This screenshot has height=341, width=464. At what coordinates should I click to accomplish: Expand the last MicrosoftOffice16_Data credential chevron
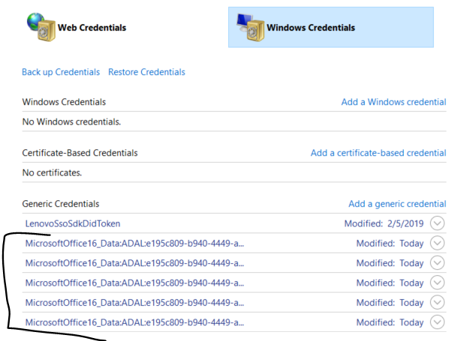438,322
